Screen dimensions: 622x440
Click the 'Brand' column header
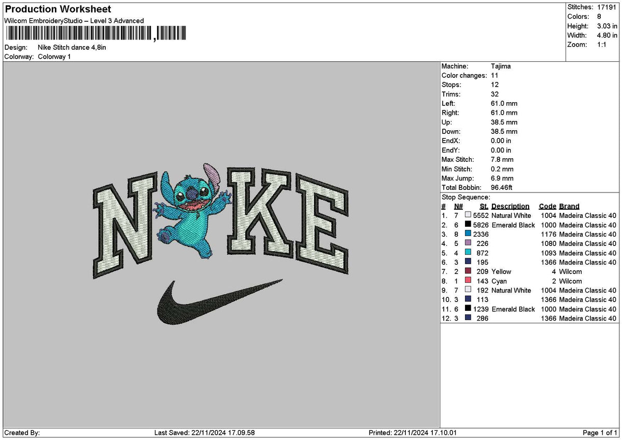pyautogui.click(x=569, y=207)
